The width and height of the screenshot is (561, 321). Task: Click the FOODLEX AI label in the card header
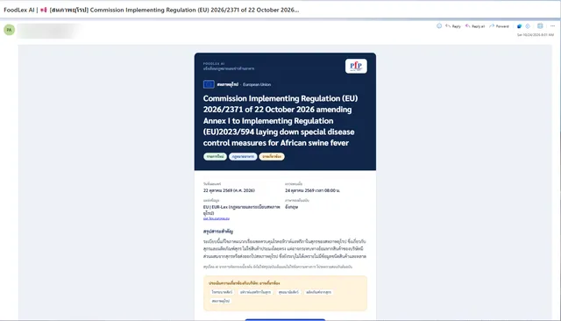tap(214, 63)
